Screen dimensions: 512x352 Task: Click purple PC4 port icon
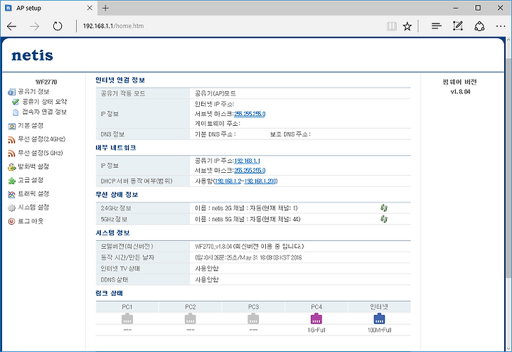coord(316,319)
